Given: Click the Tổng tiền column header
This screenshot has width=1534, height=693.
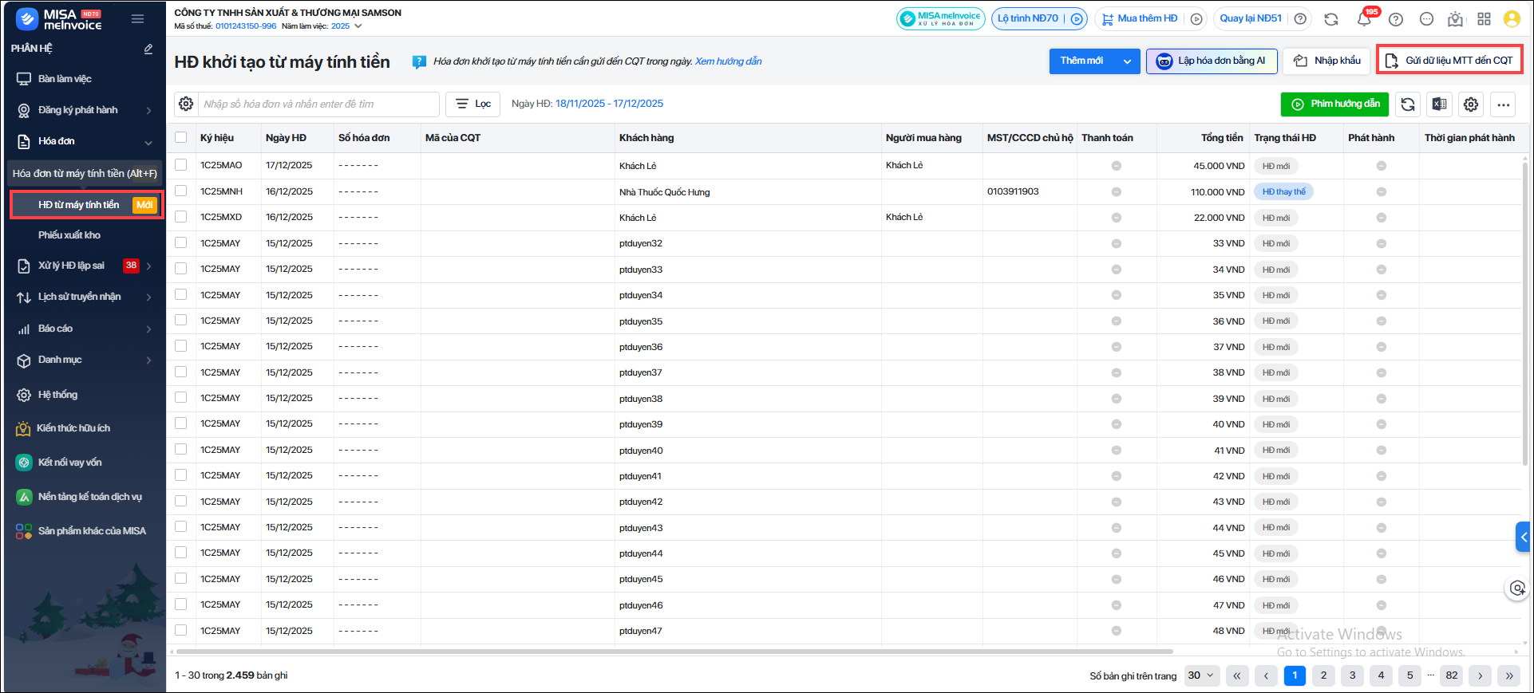Looking at the screenshot, I should [1222, 138].
